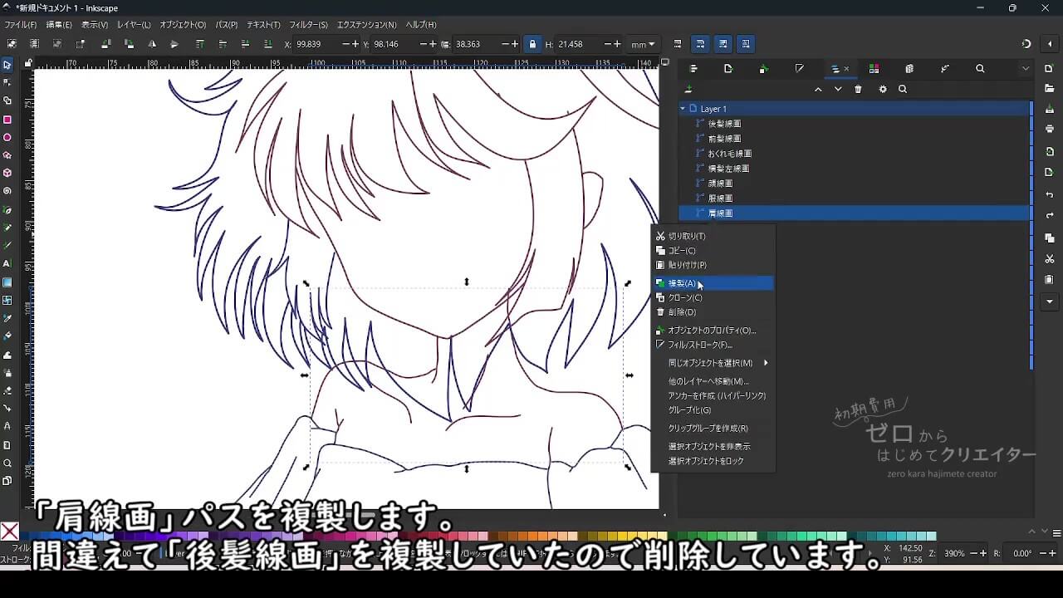Select the 前髪線画 path in layers
This screenshot has height=598, width=1063.
724,139
